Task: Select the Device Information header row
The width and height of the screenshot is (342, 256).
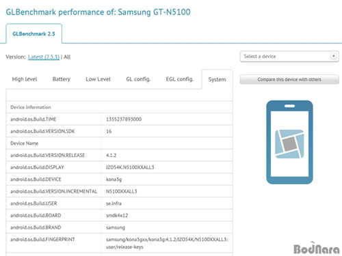Action: coord(120,107)
